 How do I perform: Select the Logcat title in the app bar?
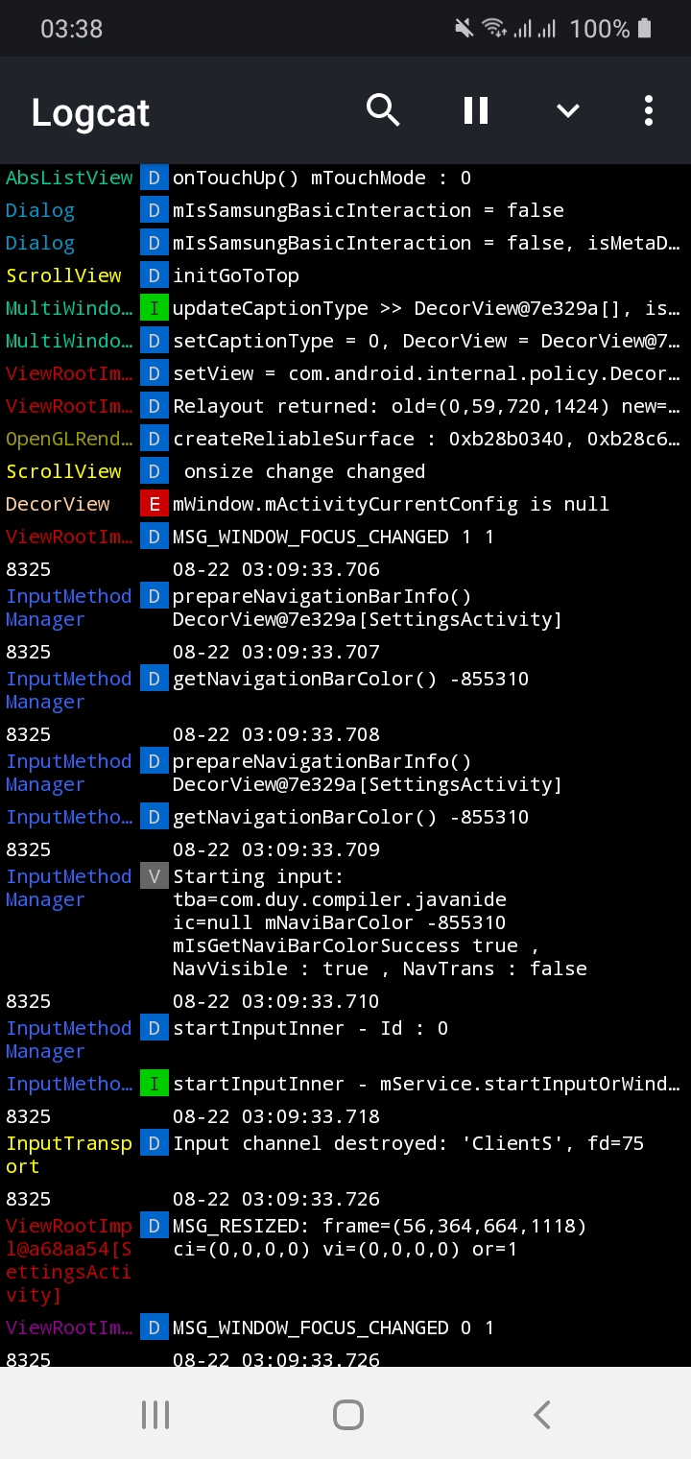pyautogui.click(x=89, y=112)
